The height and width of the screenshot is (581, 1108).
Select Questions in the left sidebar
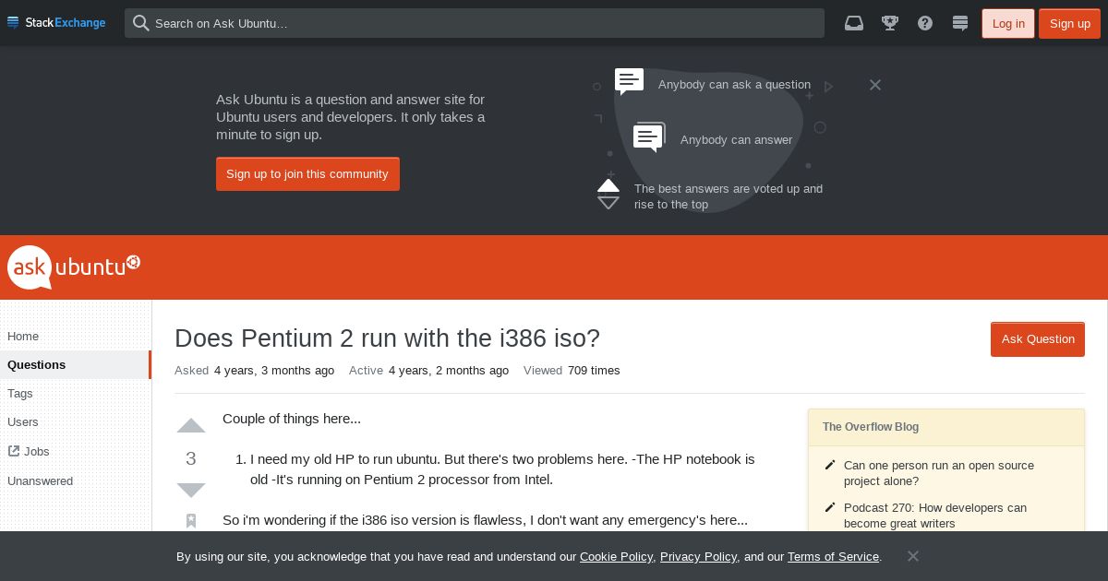(x=75, y=364)
